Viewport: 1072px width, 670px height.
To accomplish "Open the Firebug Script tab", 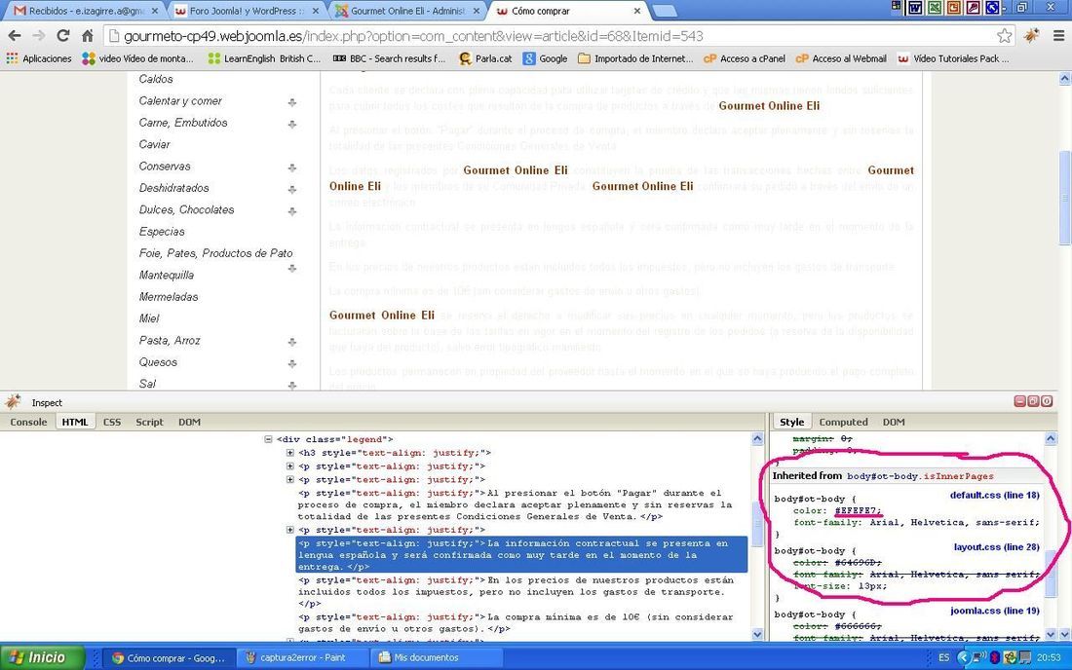I will 150,422.
